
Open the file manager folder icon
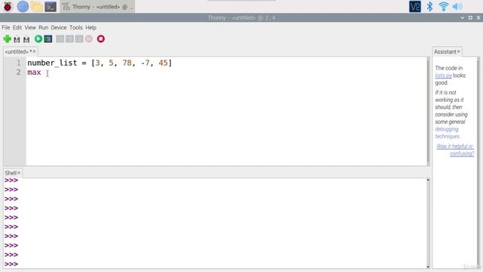pos(36,7)
